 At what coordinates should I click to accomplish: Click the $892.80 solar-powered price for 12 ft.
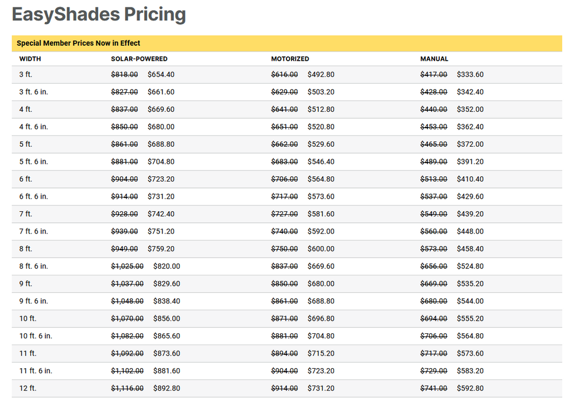pos(166,388)
